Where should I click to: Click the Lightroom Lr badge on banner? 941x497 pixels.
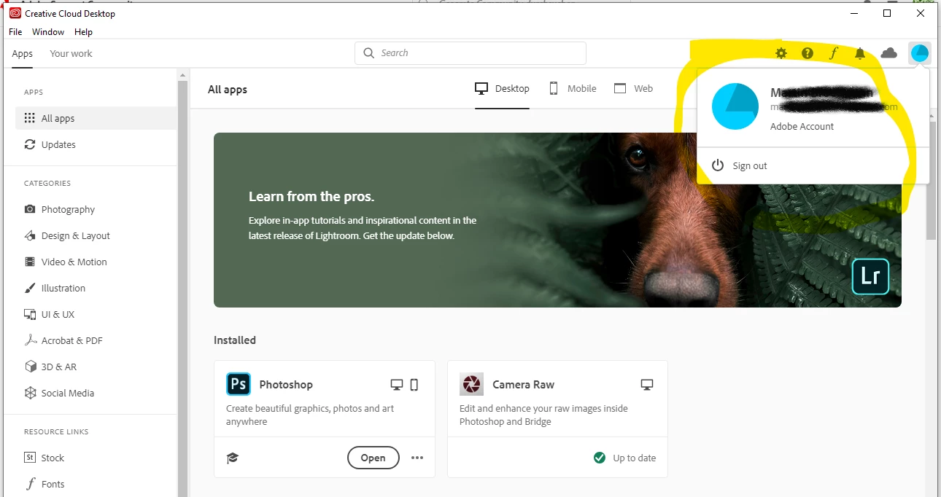coord(870,276)
